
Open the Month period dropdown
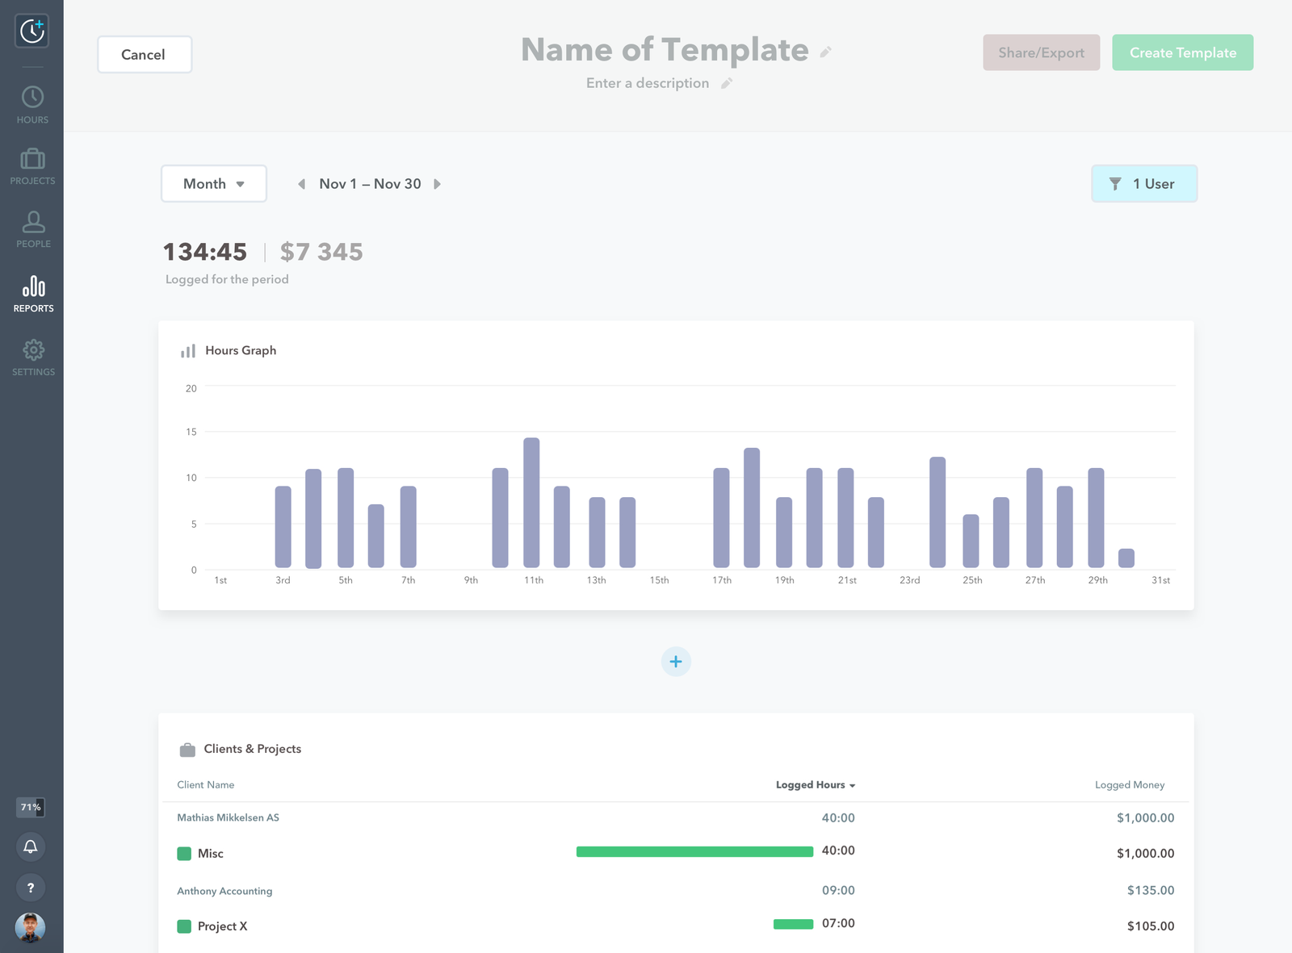(x=213, y=183)
